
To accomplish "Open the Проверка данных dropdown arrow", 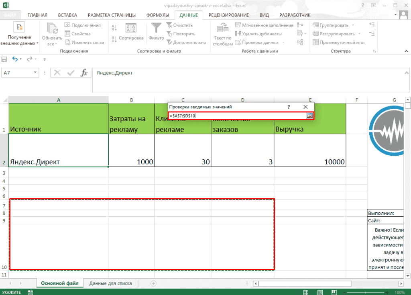I will coord(283,43).
